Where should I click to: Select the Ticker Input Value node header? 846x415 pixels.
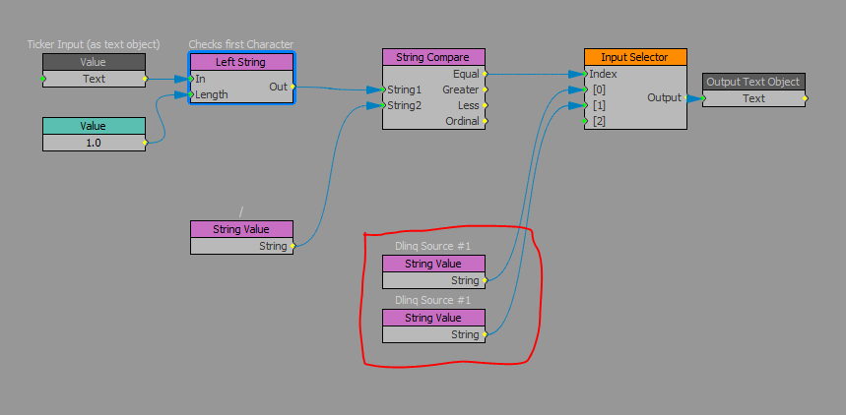click(94, 62)
